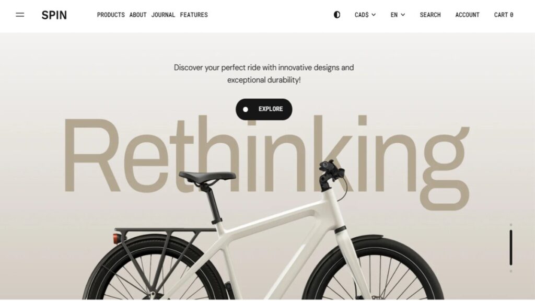Viewport: 535px width, 301px height.
Task: Expand the EN language dropdown
Action: pos(398,15)
